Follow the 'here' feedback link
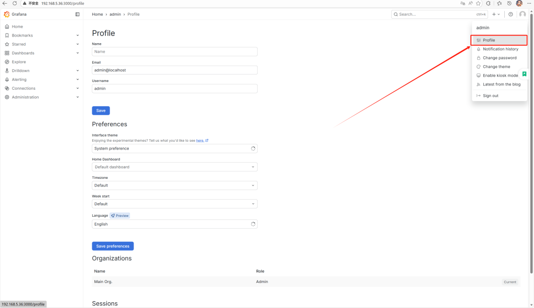This screenshot has width=534, height=308. click(200, 141)
